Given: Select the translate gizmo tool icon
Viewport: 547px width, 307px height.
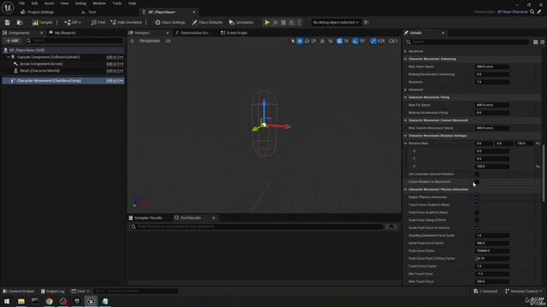Looking at the screenshot, I should [300, 41].
